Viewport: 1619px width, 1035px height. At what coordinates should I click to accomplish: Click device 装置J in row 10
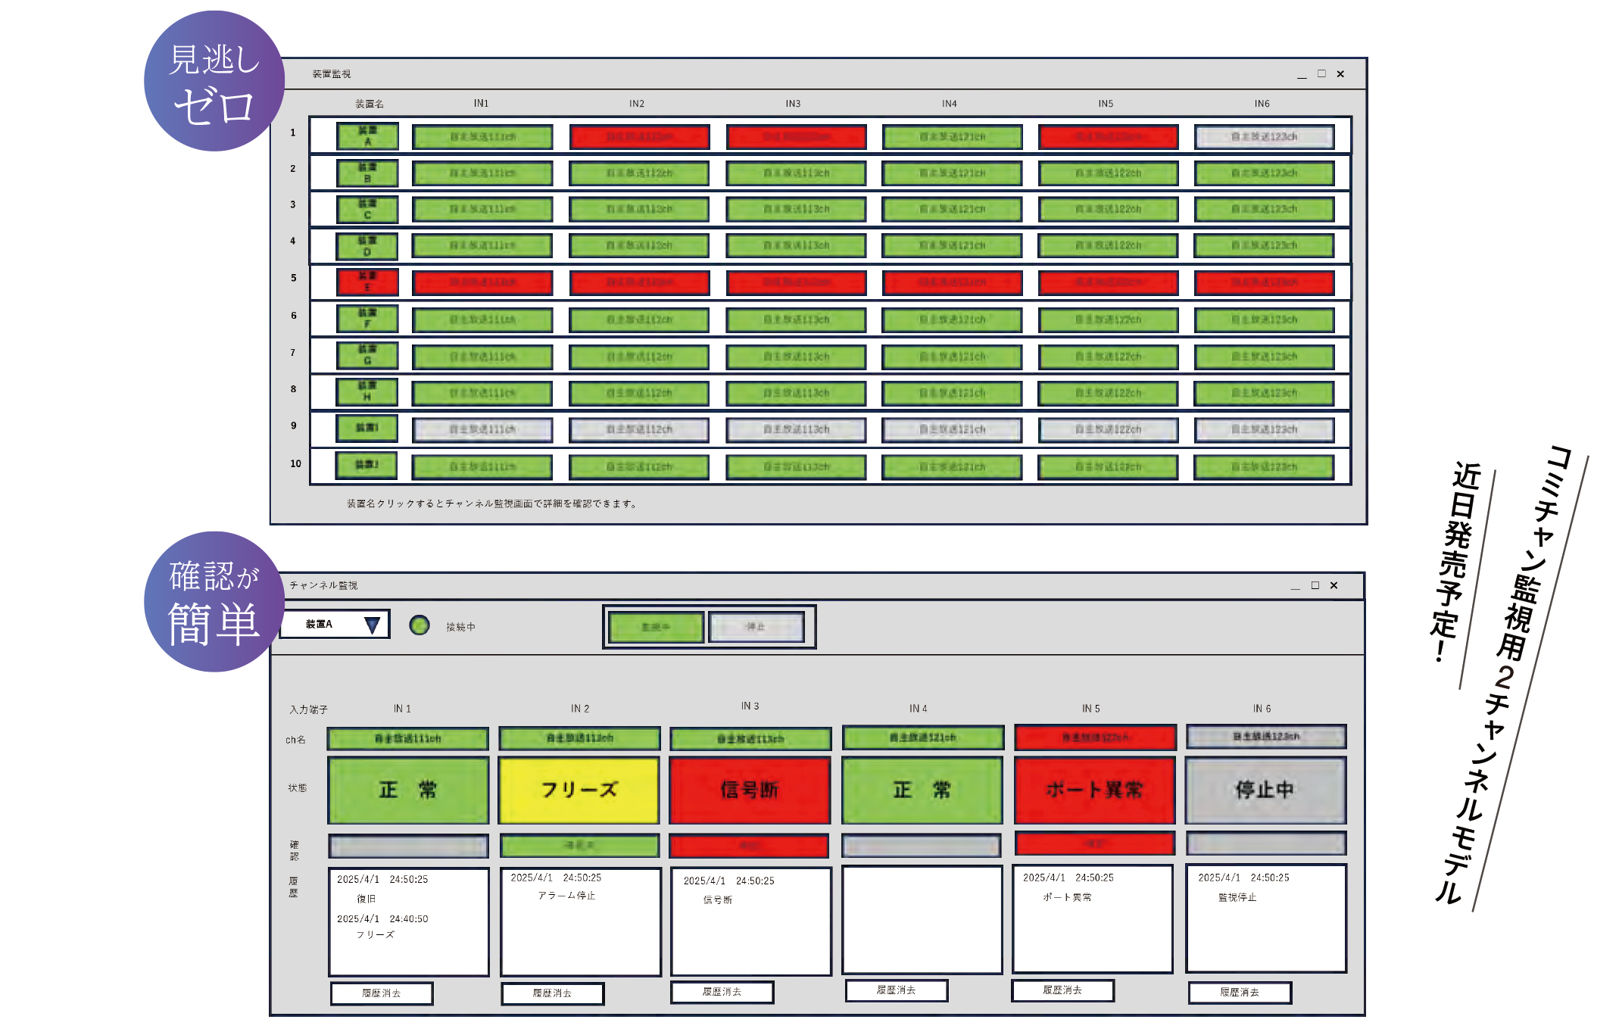pyautogui.click(x=367, y=465)
